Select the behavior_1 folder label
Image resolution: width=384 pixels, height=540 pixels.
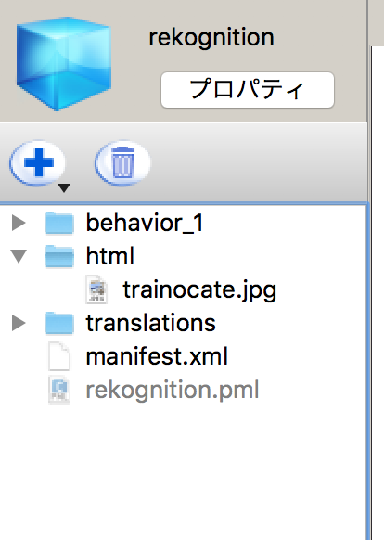(145, 224)
